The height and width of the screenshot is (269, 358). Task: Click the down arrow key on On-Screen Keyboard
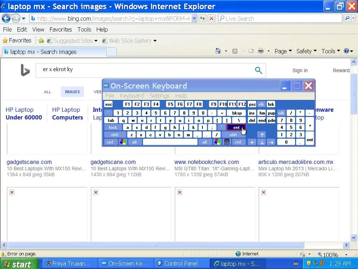tap(262, 142)
